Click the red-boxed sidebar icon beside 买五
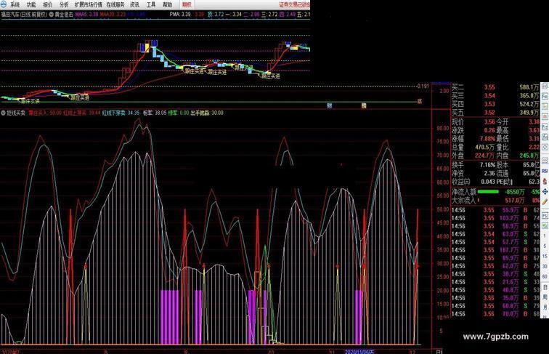 545,116
